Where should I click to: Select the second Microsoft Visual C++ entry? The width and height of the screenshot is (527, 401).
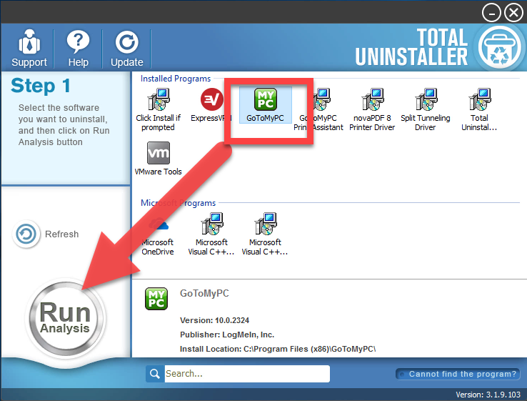[265, 234]
